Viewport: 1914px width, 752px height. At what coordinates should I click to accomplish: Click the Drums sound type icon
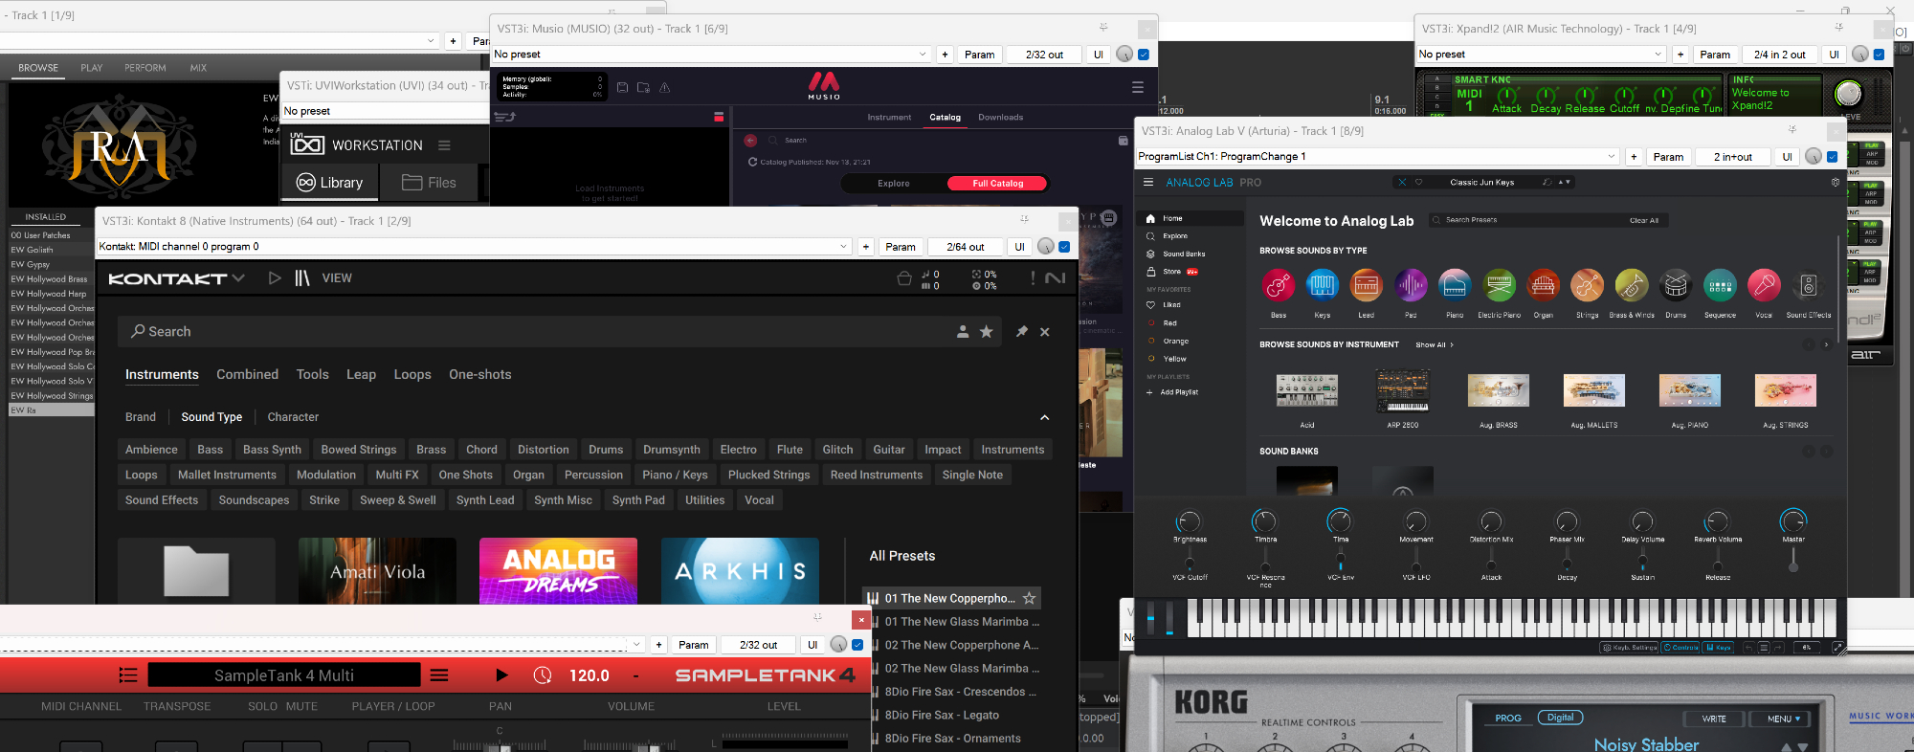coord(1676,285)
